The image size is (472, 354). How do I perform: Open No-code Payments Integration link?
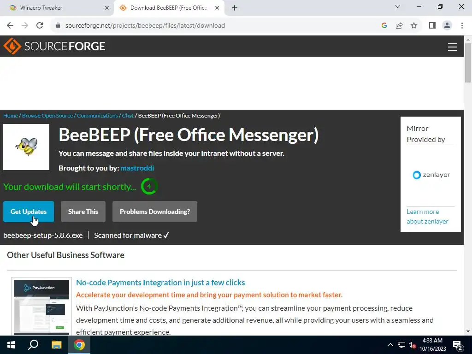pos(160,283)
